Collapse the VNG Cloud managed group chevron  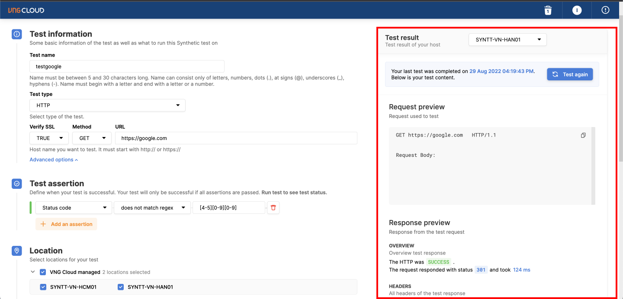(32, 272)
